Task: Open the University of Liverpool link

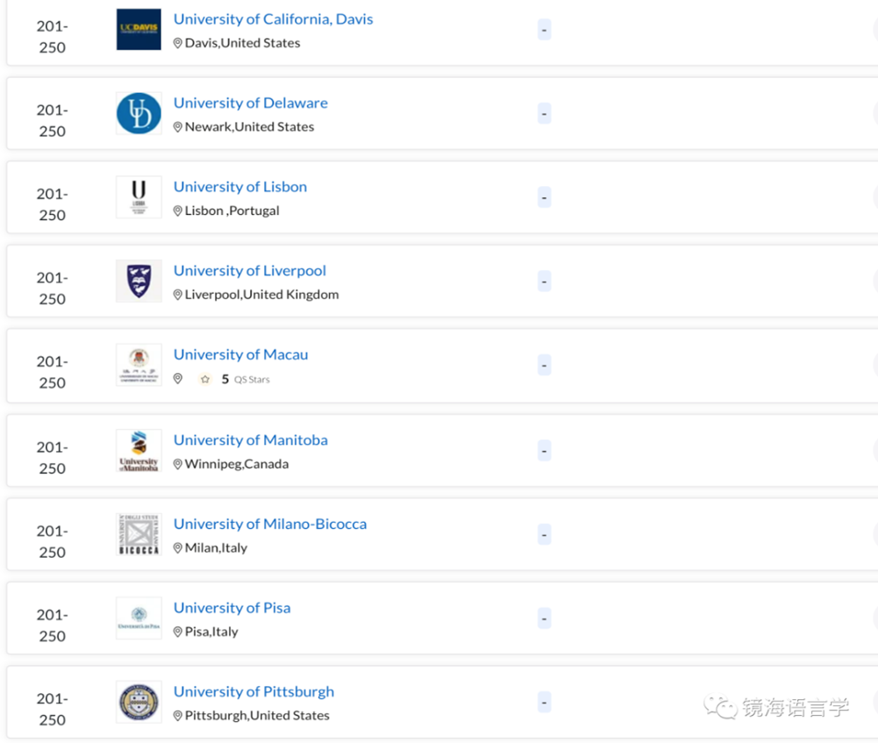Action: point(250,271)
